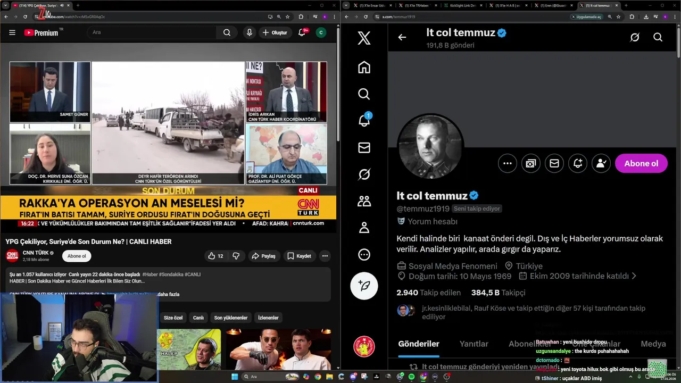Click YouTube search magnifier button

[x=227, y=32]
